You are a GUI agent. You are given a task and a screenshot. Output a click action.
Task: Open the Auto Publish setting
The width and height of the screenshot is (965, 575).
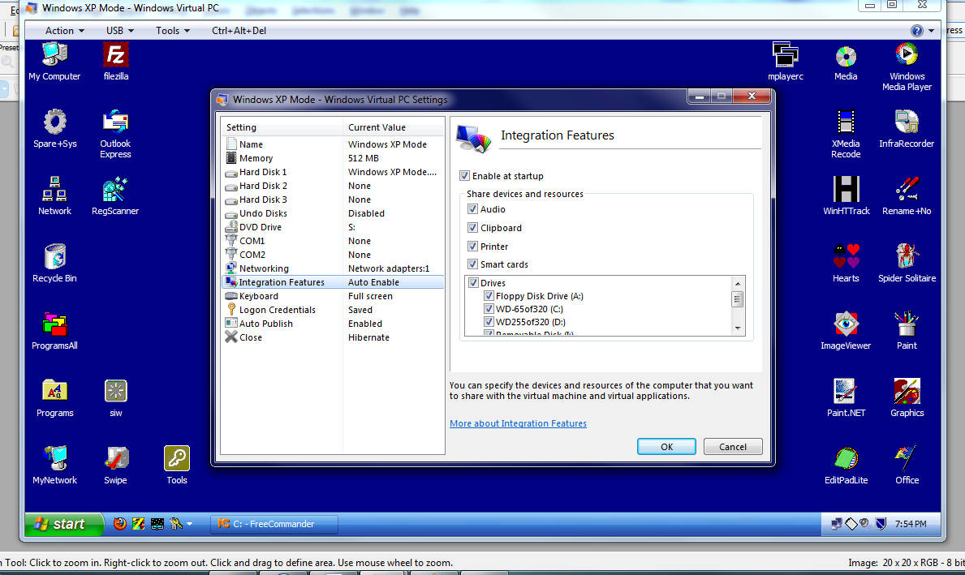[332, 324]
